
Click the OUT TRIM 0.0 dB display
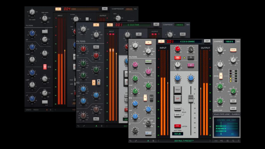coord(178,134)
